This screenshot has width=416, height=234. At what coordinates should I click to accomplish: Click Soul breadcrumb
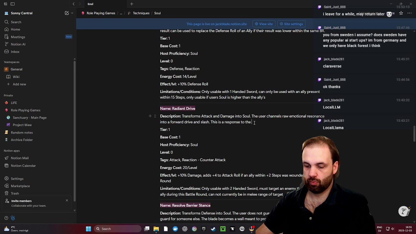point(157,13)
